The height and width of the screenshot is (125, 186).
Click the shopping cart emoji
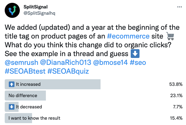170,36
